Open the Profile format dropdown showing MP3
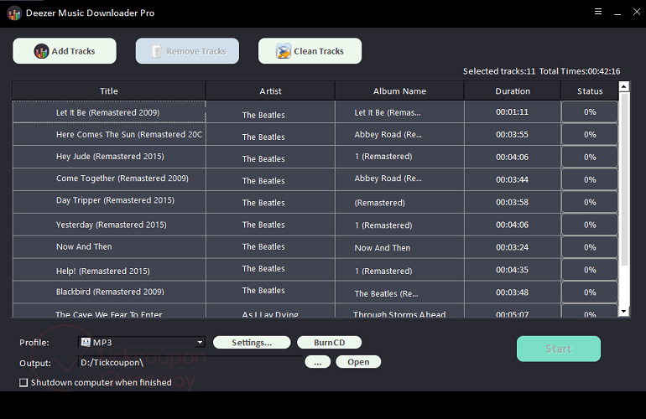 click(141, 343)
